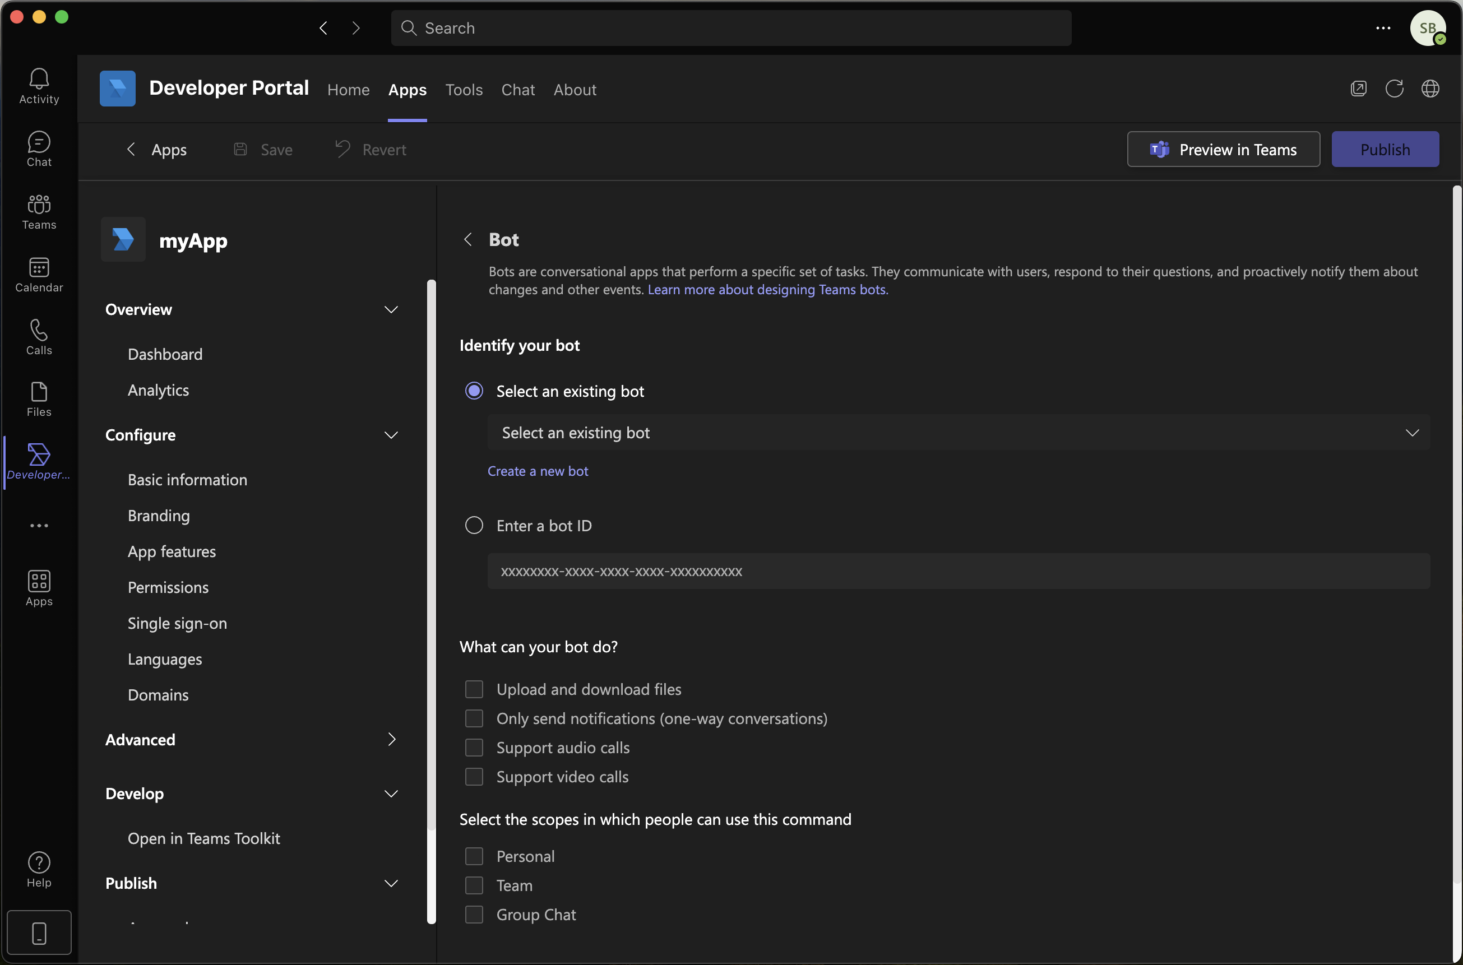Go forward with the title bar arrow
Image resolution: width=1463 pixels, height=965 pixels.
click(x=356, y=27)
